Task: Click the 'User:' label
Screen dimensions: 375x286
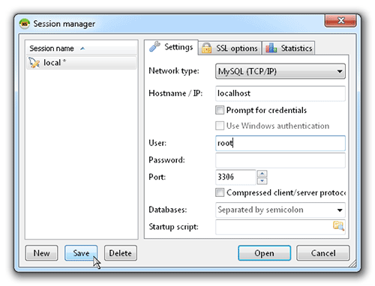Action: point(157,143)
